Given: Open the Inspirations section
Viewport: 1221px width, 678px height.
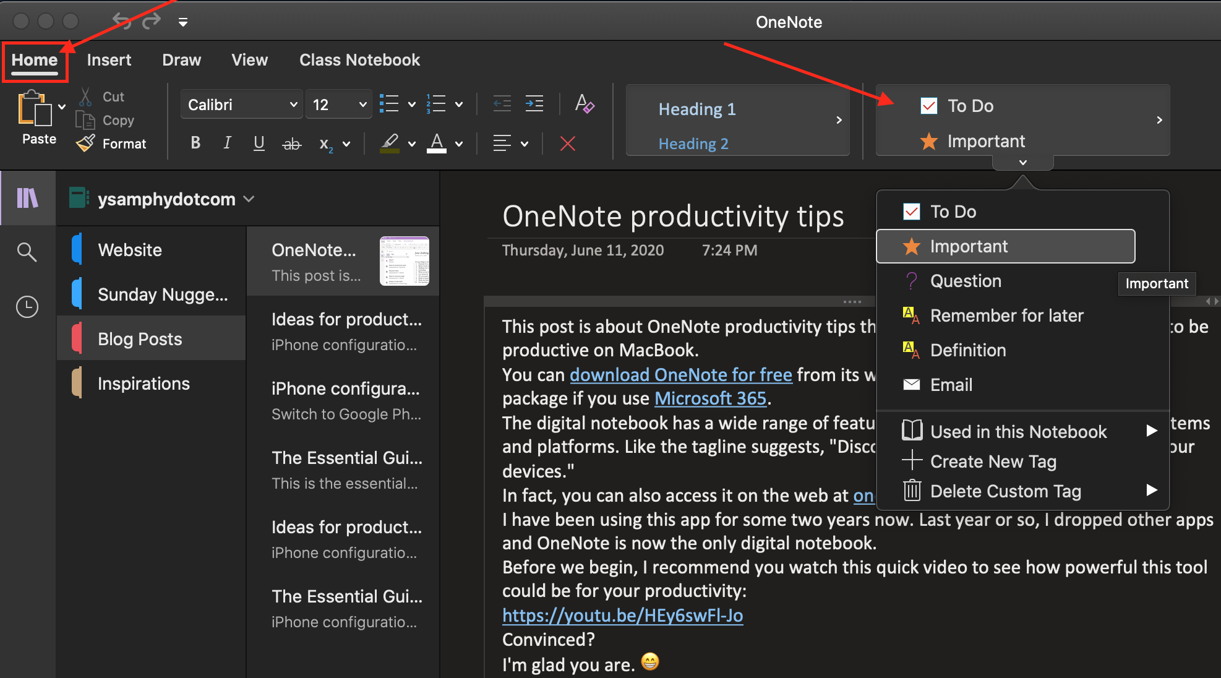Looking at the screenshot, I should [x=152, y=384].
